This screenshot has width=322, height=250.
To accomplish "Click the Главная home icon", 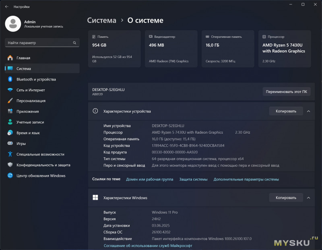I will point(10,58).
